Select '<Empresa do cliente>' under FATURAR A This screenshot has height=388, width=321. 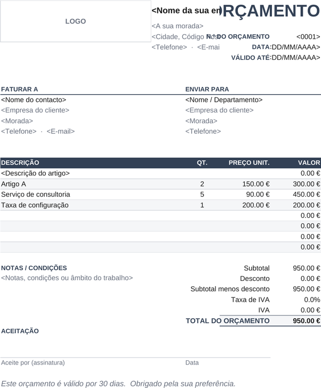coord(35,110)
